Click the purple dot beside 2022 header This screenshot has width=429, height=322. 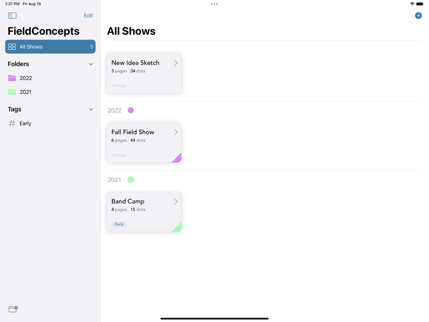pyautogui.click(x=130, y=110)
